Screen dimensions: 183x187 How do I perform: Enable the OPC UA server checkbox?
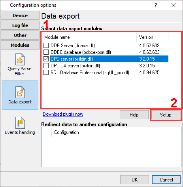point(46,66)
